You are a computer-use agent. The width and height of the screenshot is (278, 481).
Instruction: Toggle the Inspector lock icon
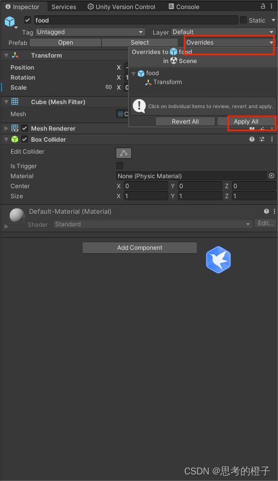[x=263, y=6]
